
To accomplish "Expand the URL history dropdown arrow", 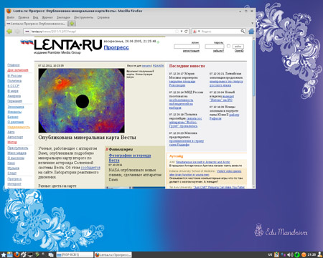I will (x=182, y=32).
